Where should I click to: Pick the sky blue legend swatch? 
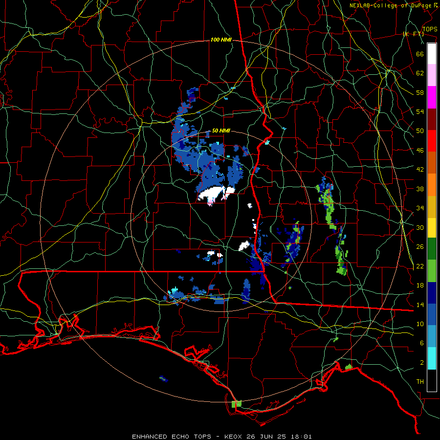point(432,336)
